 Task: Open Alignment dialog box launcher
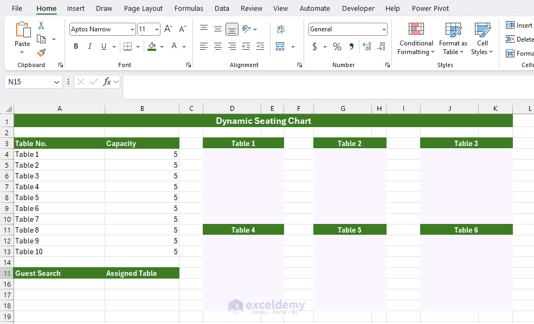coord(300,65)
